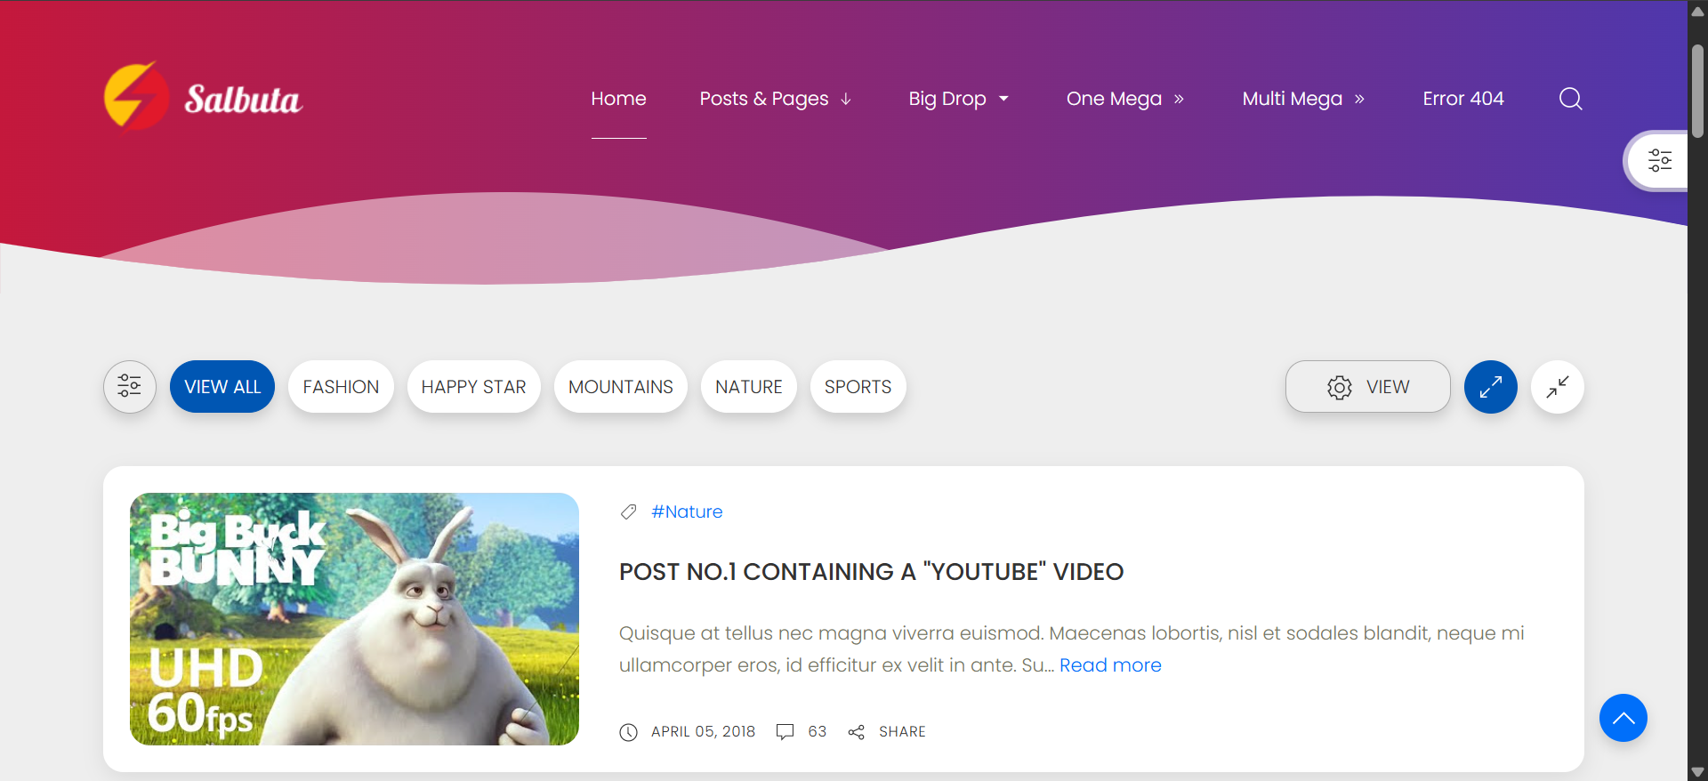
Task: Expand the Multi Mega menu
Action: [x=1303, y=99]
